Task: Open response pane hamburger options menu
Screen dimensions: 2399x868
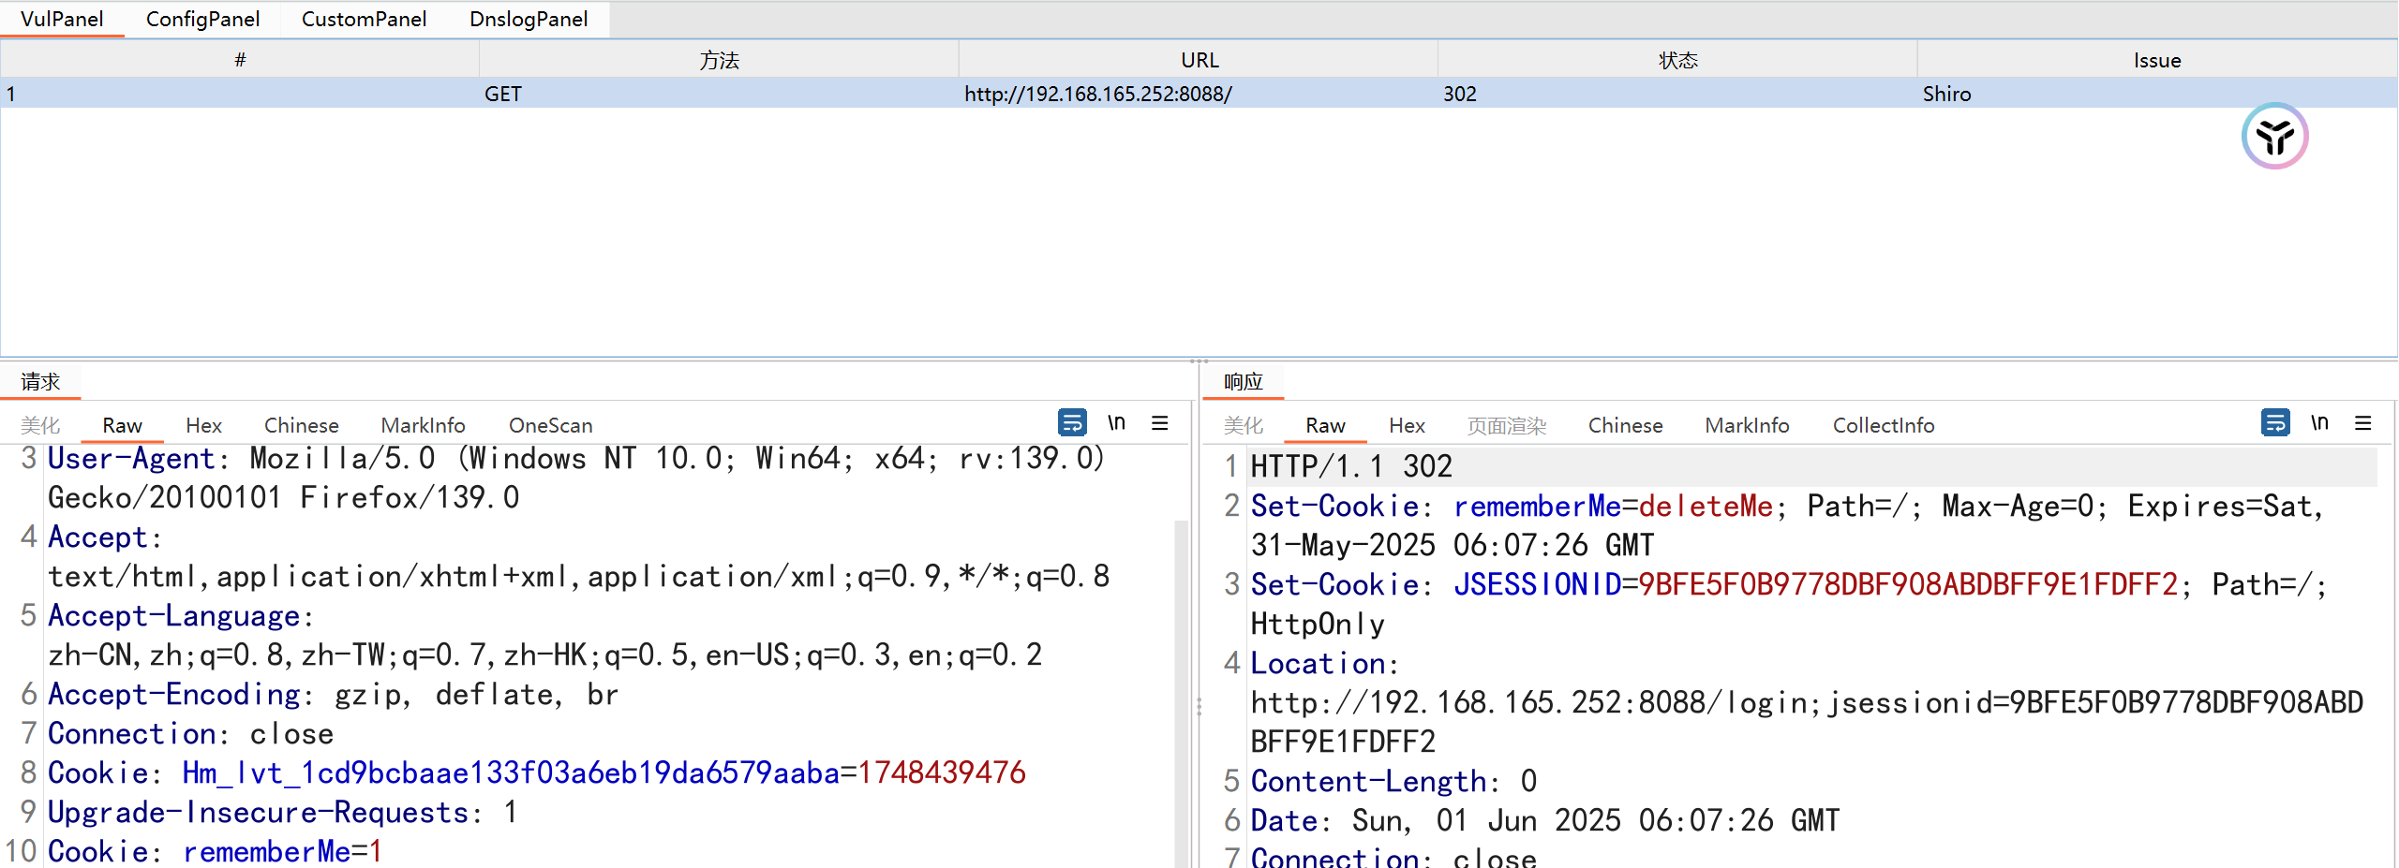Action: (2362, 423)
